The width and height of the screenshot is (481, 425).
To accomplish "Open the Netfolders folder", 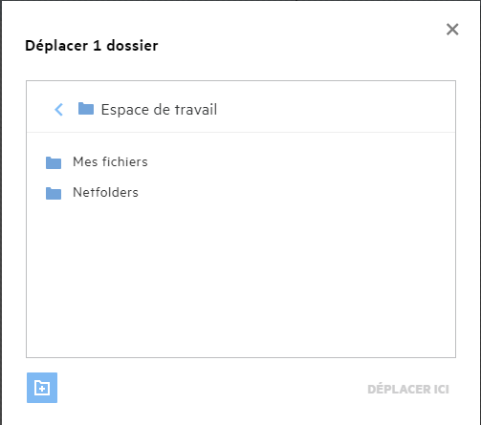I will [105, 192].
